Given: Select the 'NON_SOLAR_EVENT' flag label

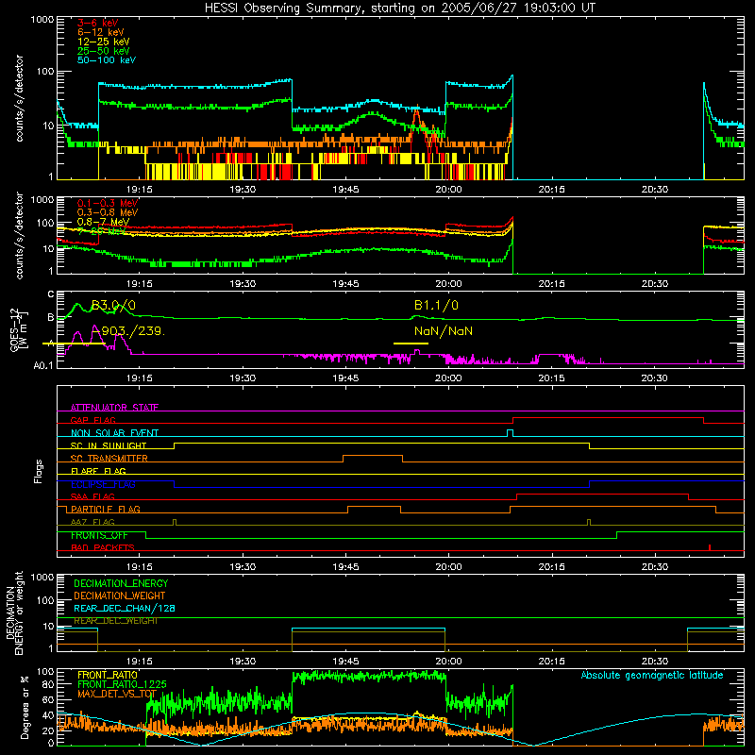Looking at the screenshot, I should [114, 433].
